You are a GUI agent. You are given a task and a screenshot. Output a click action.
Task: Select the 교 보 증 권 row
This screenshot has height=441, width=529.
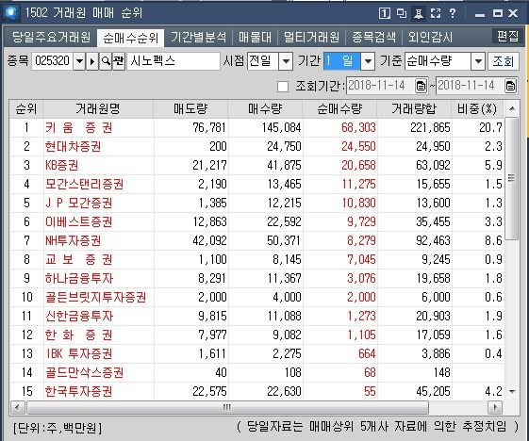[x=256, y=260]
